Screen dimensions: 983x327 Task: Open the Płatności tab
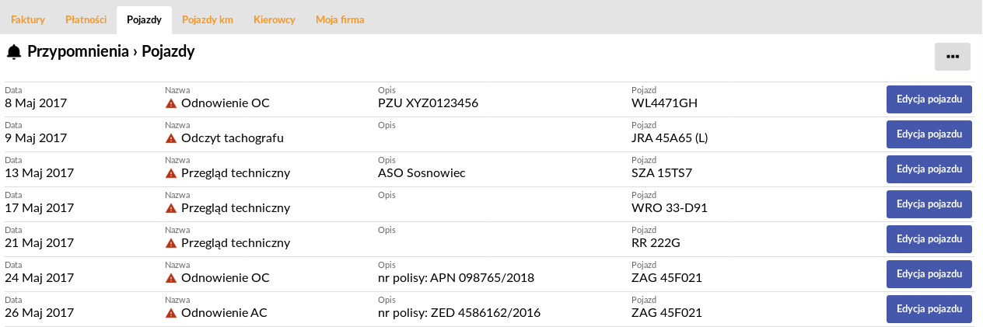click(86, 19)
